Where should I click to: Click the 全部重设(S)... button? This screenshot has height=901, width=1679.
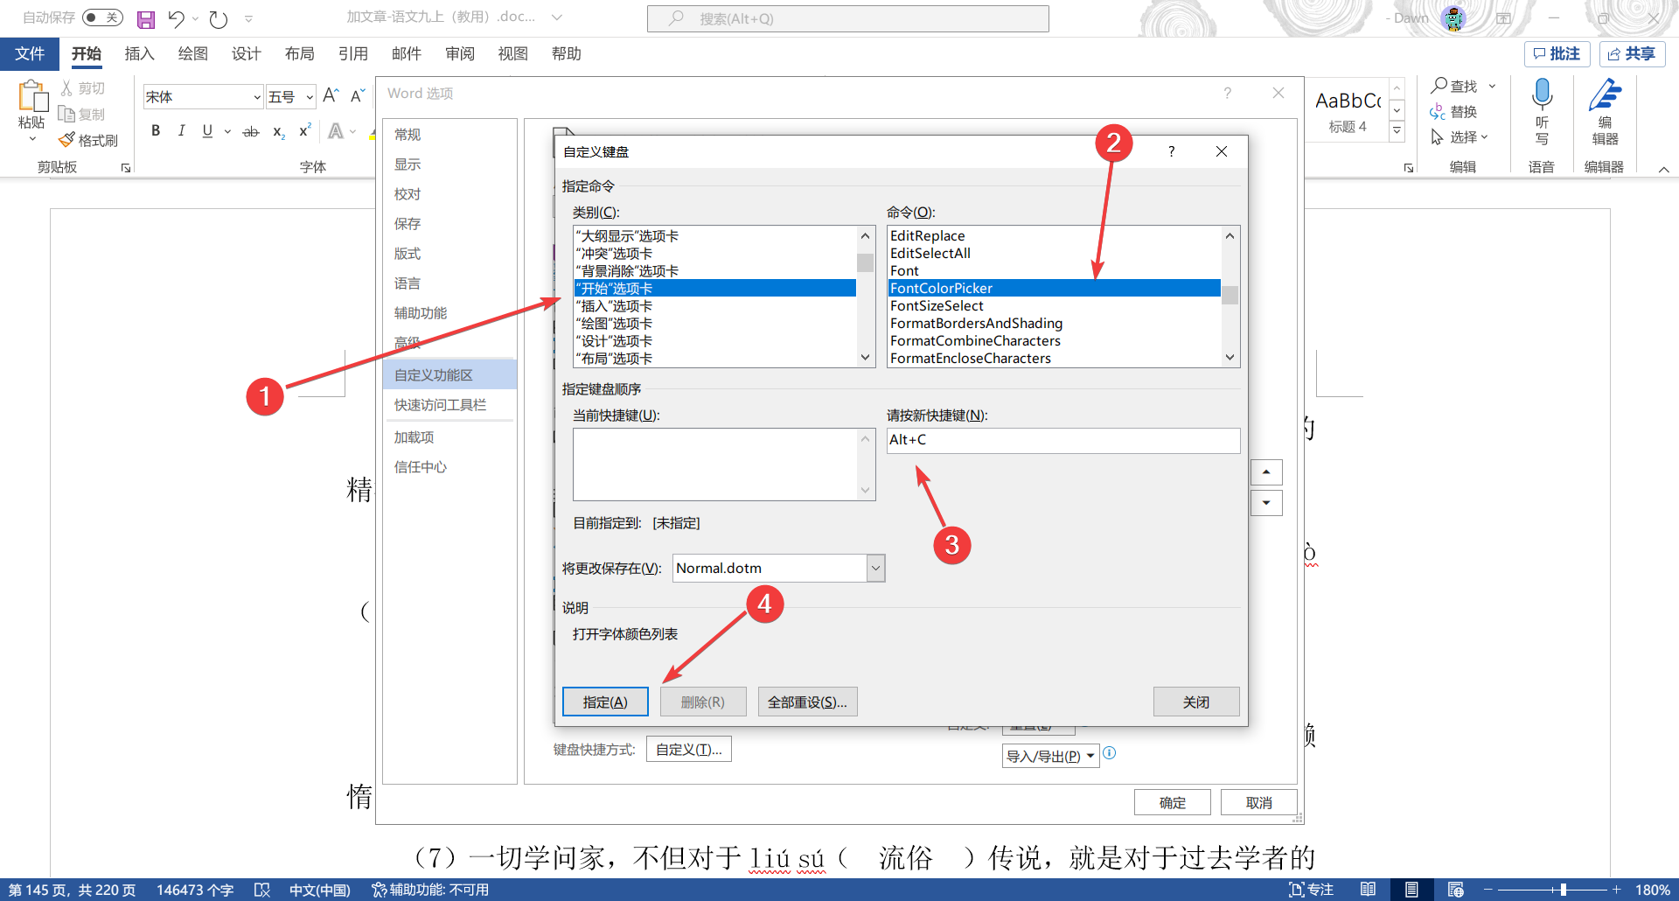(807, 702)
